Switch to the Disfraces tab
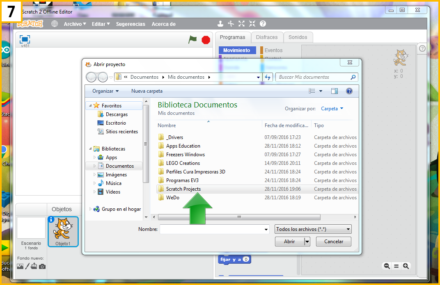Image resolution: width=440 pixels, height=285 pixels. [266, 37]
